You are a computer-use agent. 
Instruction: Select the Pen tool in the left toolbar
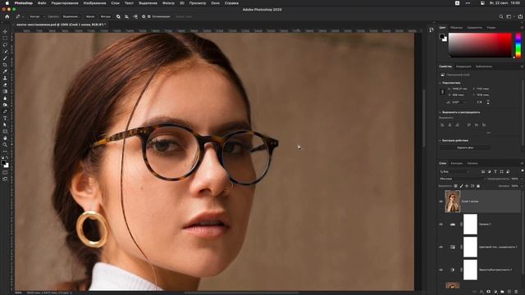5,111
